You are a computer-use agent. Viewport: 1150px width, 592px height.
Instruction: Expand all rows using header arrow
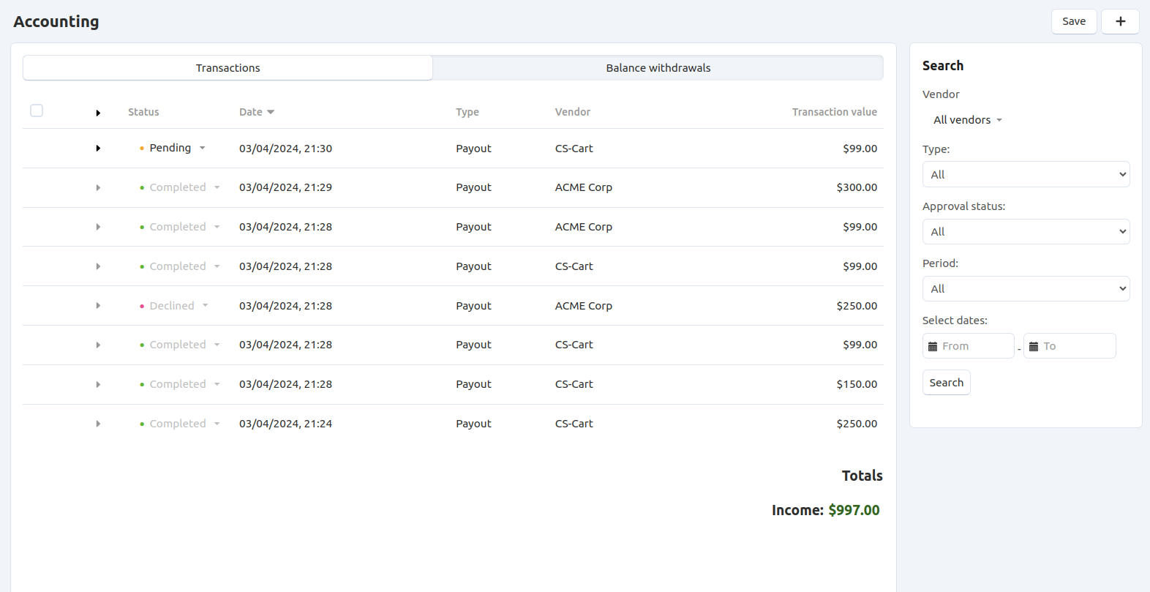point(98,113)
